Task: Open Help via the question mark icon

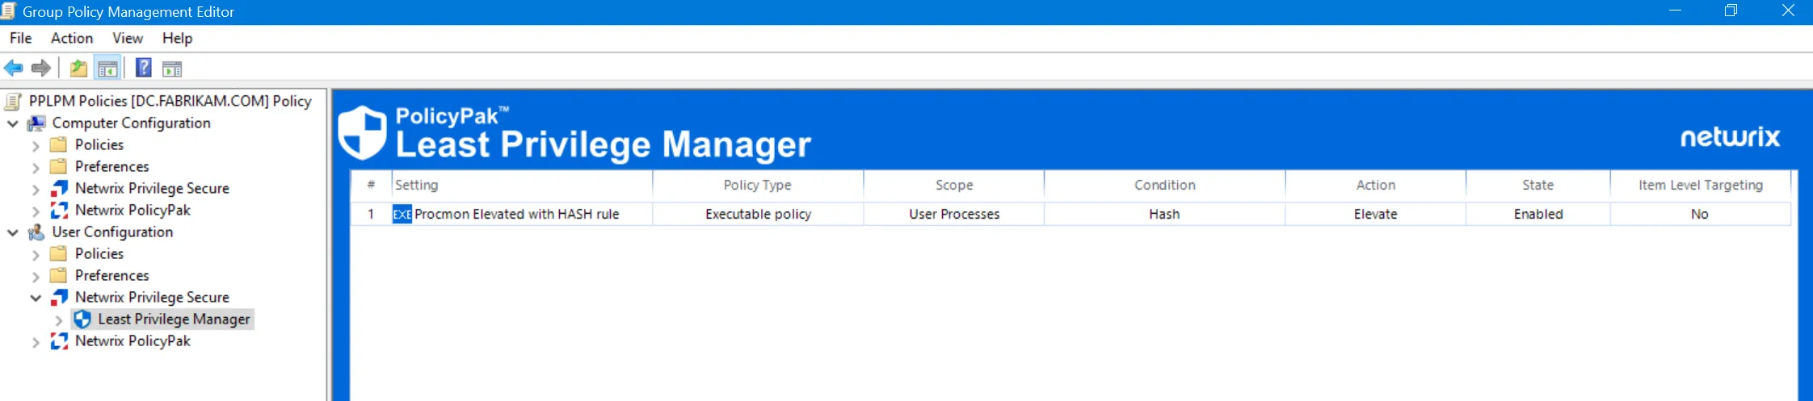Action: tap(144, 69)
